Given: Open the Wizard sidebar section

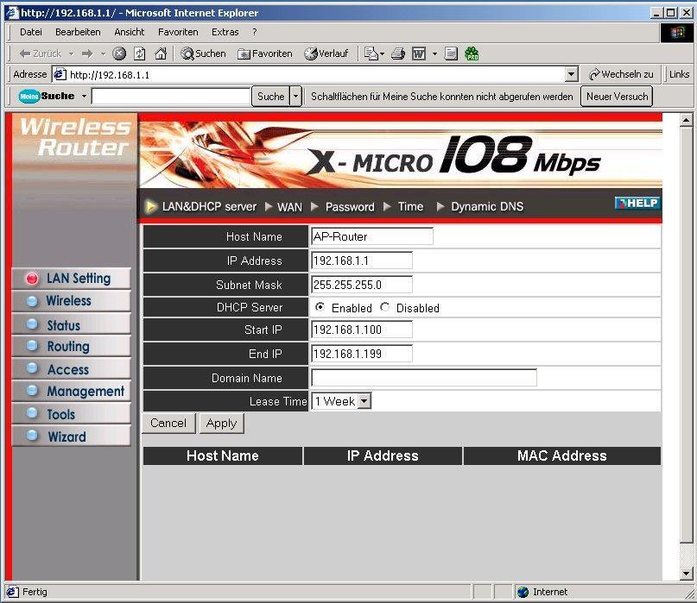Looking at the screenshot, I should click(71, 436).
